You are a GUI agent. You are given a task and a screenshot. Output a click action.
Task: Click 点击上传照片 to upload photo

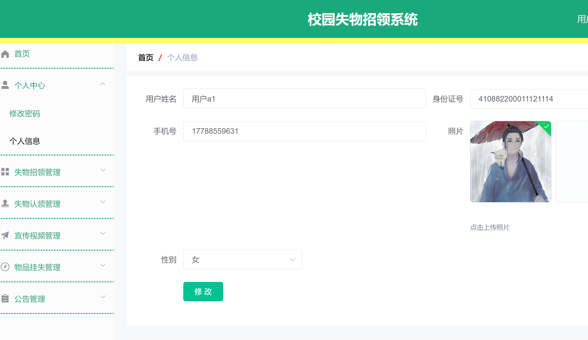(490, 227)
